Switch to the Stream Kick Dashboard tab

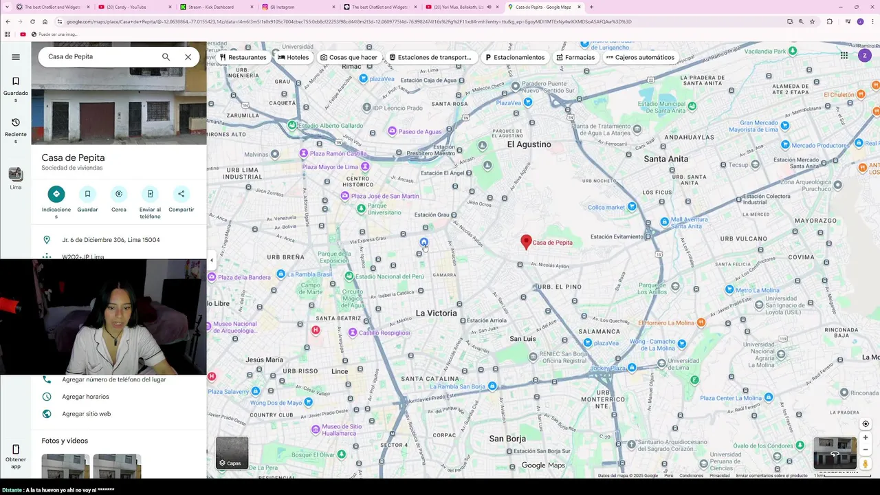point(217,7)
